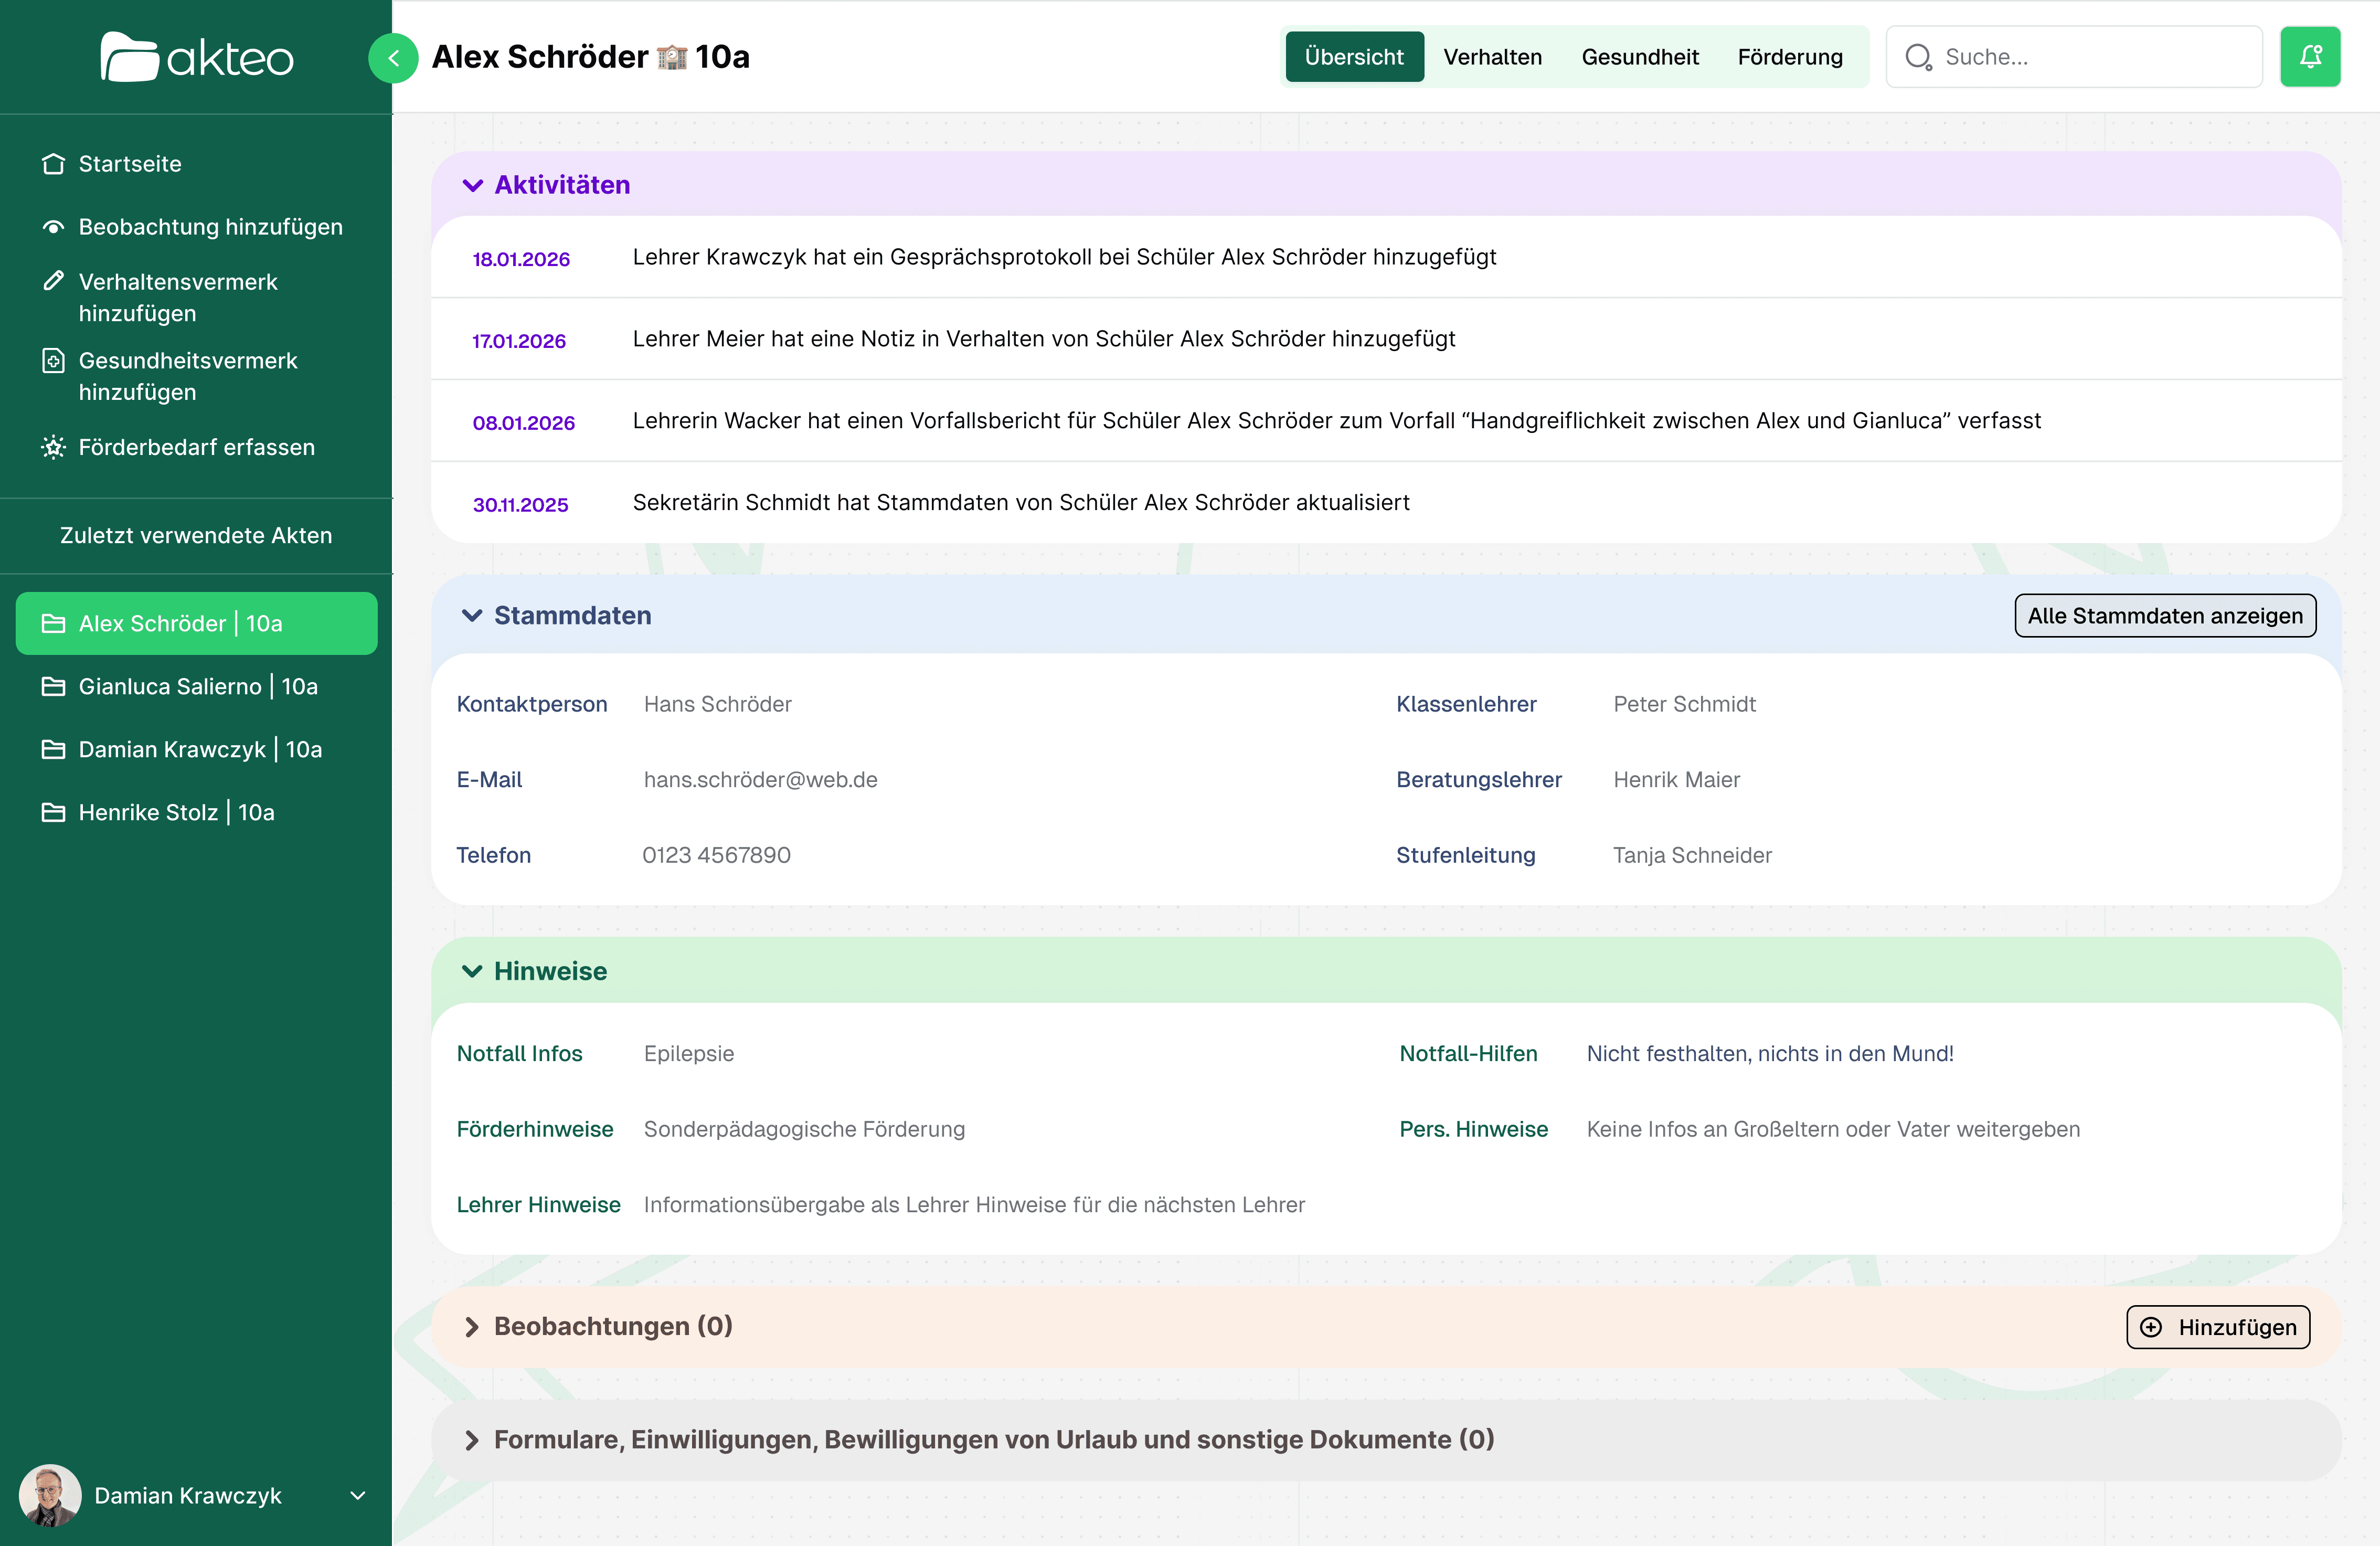Screen dimensions: 2380x1546
Task: Click the eye icon for Beobachtung hinzufügen
Action: [53, 227]
